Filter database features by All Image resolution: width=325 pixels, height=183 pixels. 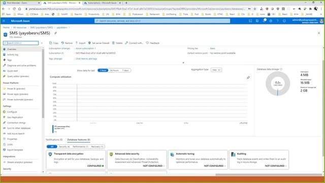click(52, 146)
